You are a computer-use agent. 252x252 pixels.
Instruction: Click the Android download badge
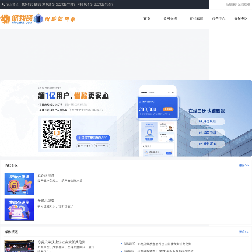(102, 146)
